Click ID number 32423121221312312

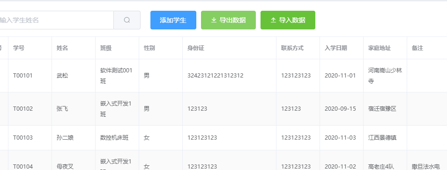215,76
